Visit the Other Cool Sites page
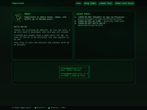The image size is (147, 110). pyautogui.click(x=124, y=3)
